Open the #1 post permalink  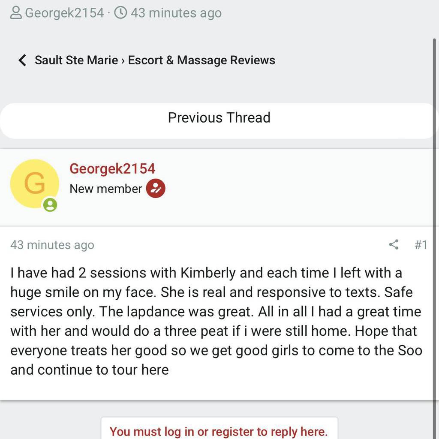421,245
